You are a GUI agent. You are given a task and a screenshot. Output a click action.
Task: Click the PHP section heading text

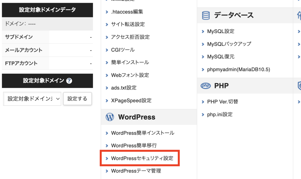[x=221, y=86]
